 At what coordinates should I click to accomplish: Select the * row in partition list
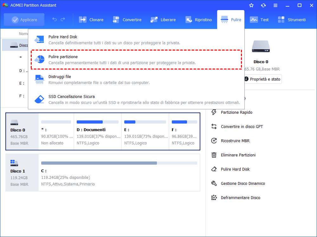tap(15, 58)
